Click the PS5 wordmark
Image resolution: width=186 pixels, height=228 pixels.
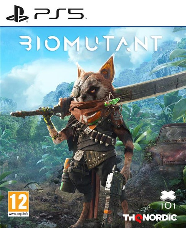[59, 14]
